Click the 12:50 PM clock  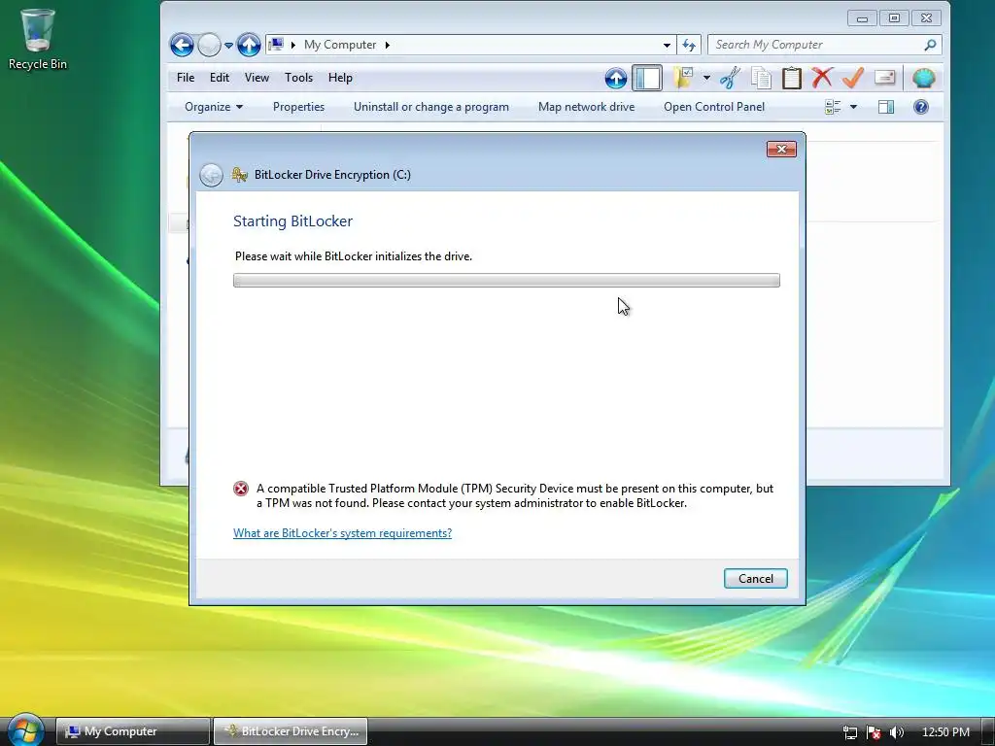coord(945,732)
